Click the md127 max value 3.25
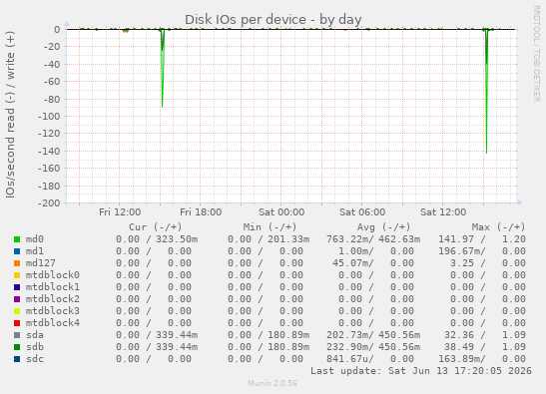Image resolution: width=546 pixels, height=394 pixels. [462, 263]
